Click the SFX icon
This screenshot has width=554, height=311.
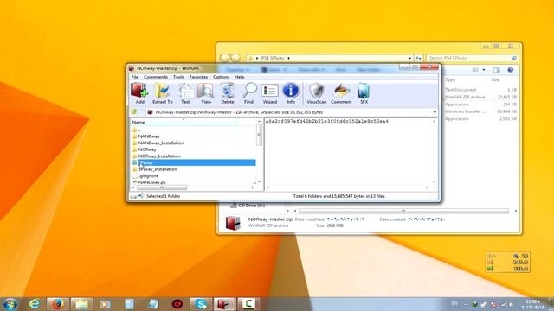click(x=364, y=93)
